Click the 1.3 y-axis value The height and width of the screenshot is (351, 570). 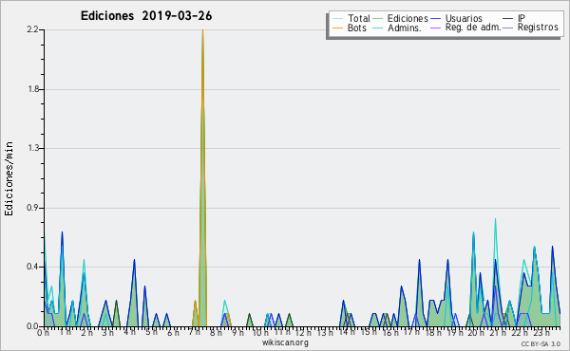tap(33, 148)
